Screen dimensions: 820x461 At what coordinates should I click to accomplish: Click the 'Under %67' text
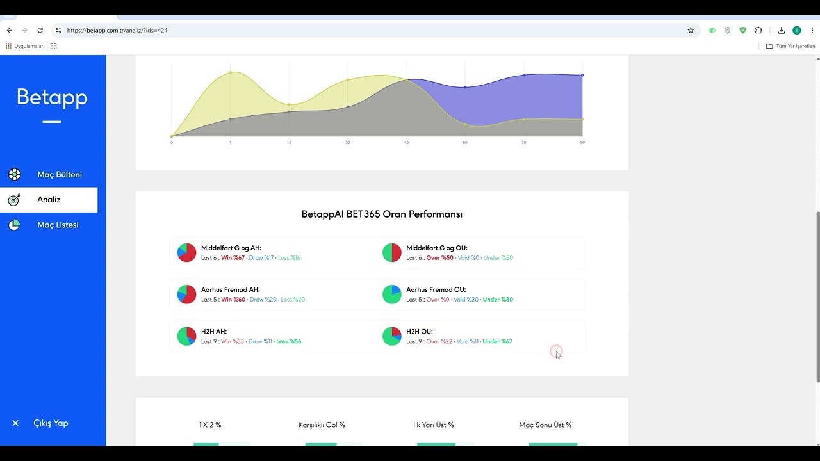[x=497, y=341]
